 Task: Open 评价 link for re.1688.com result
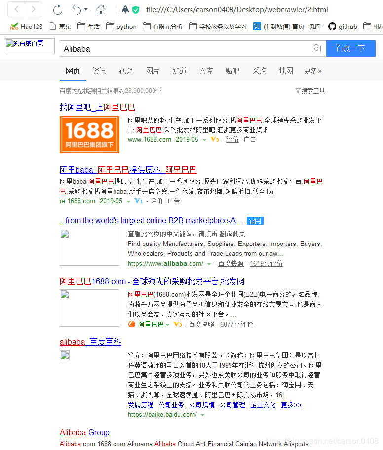tap(156, 201)
